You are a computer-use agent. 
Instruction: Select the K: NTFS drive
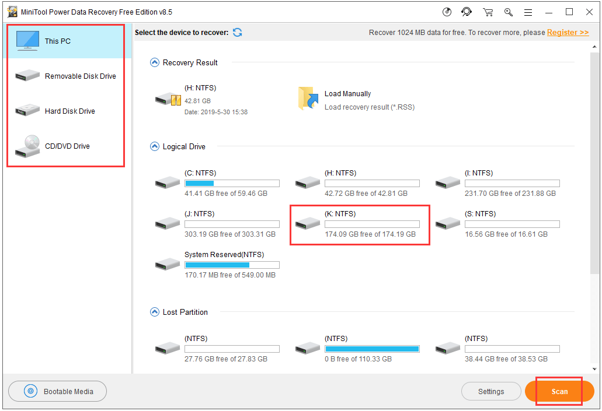pos(360,224)
